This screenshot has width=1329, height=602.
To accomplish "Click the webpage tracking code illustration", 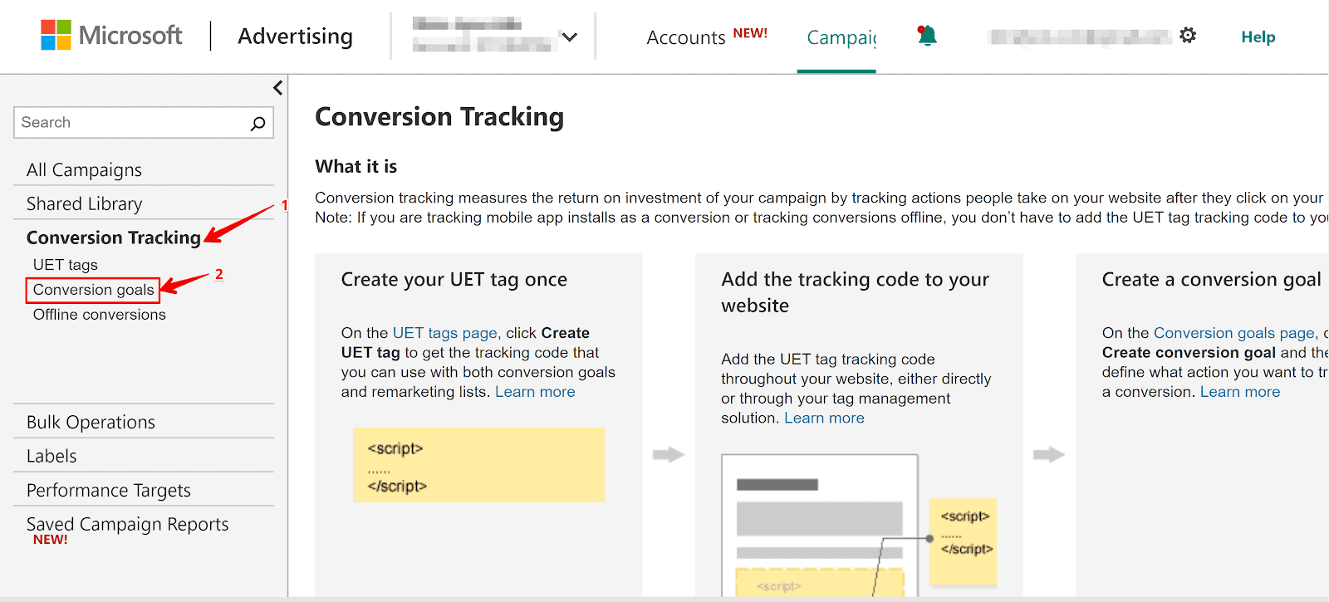I will [x=859, y=525].
